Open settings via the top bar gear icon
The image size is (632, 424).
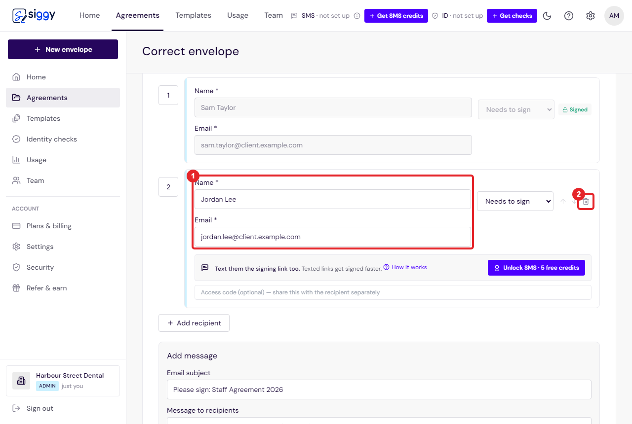point(591,16)
